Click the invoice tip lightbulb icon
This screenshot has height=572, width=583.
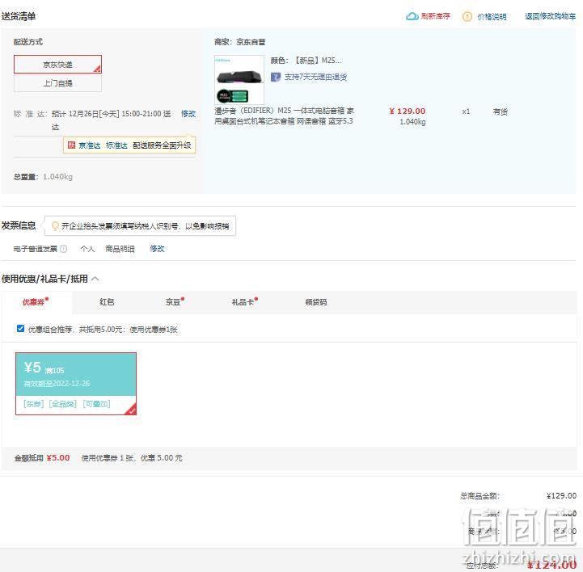click(55, 226)
